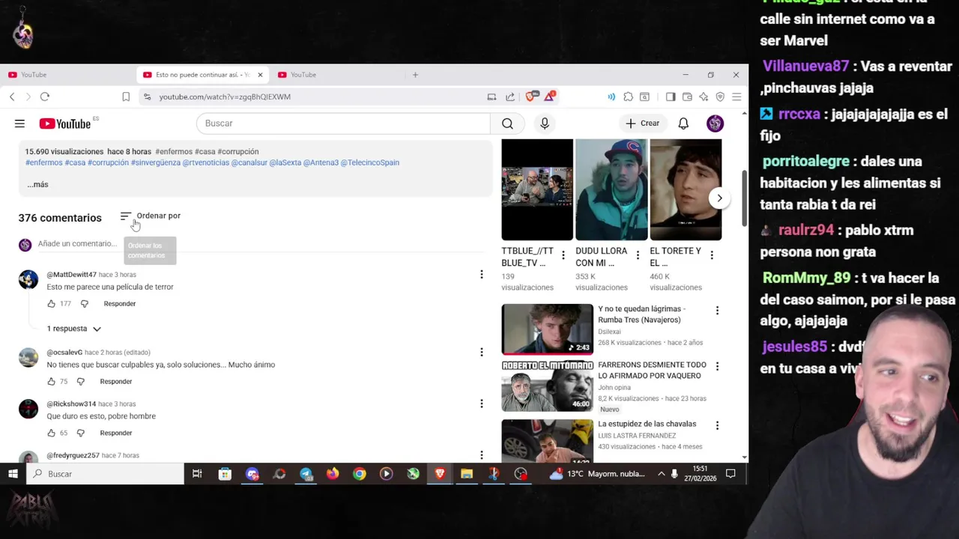The height and width of the screenshot is (539, 959).
Task: Open options for 'FARRERONS DESMIENTE TODO' video
Action: click(717, 366)
